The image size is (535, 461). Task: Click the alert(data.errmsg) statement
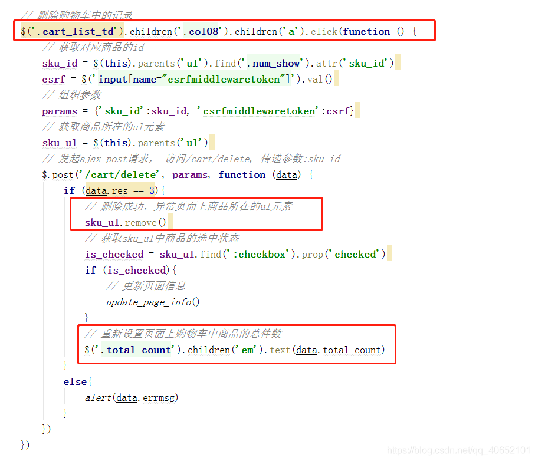(132, 397)
